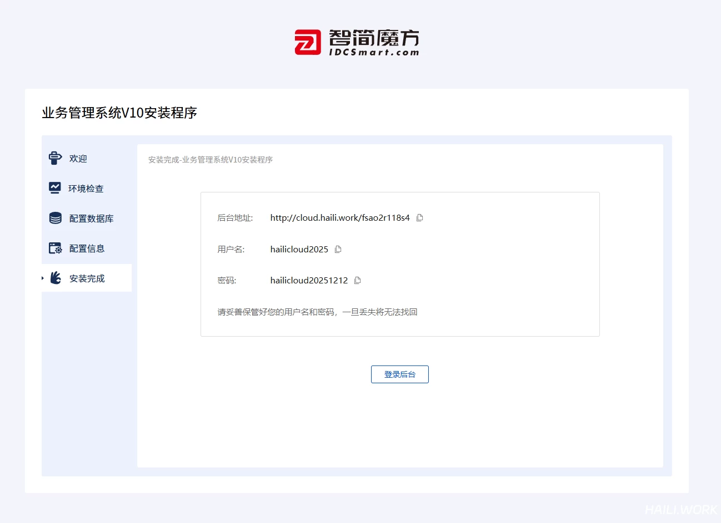The width and height of the screenshot is (721, 523).
Task: Switch to the 配置信息 step label
Action: pyautogui.click(x=87, y=248)
